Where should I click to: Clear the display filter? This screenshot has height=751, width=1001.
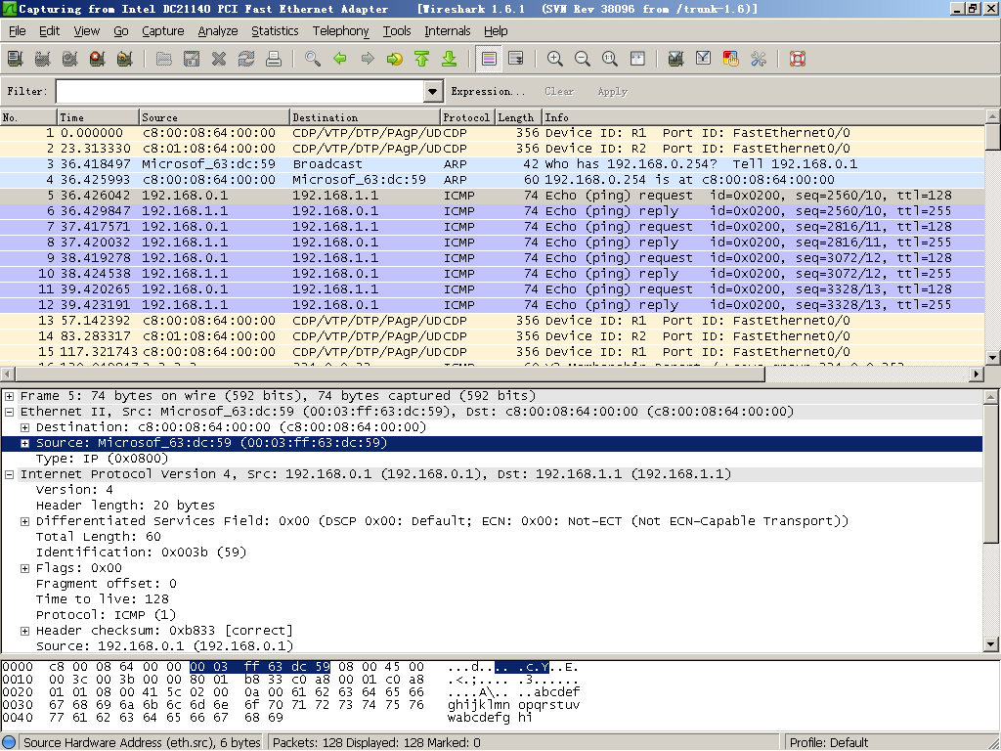pos(559,91)
